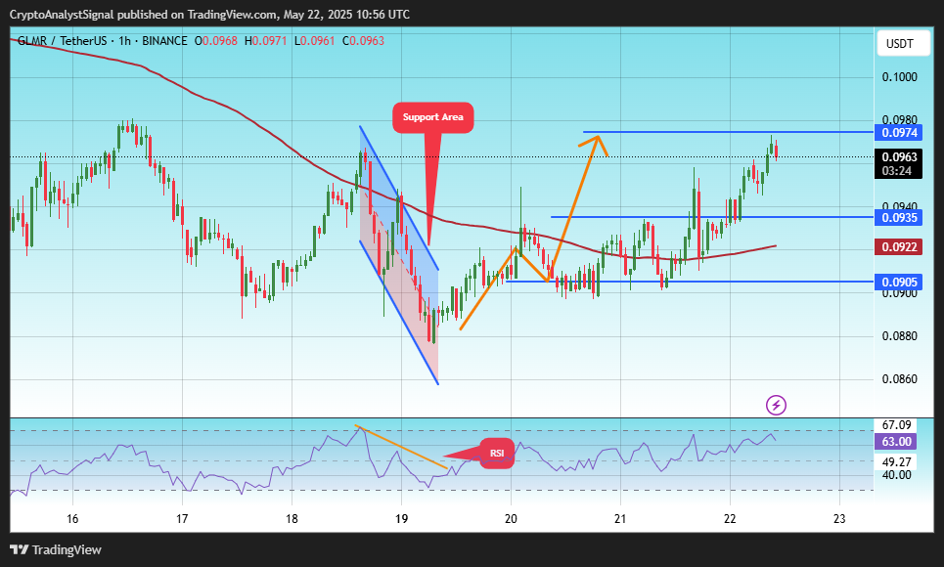Click the CryptoAnalystSignal published header text
The width and height of the screenshot is (944, 567).
(x=209, y=15)
